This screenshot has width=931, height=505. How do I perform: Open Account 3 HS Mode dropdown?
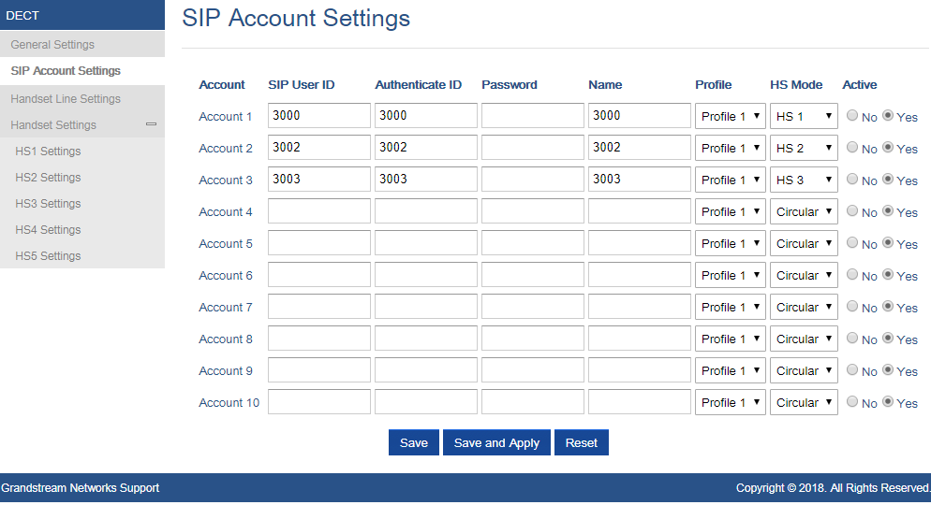coord(804,180)
